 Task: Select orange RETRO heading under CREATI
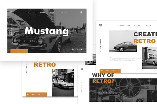point(145,41)
